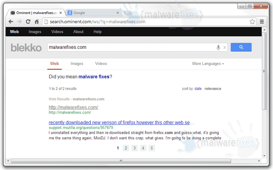Click the green http://malwarefixes.com/ URL
The image size is (273, 170).
(70, 112)
